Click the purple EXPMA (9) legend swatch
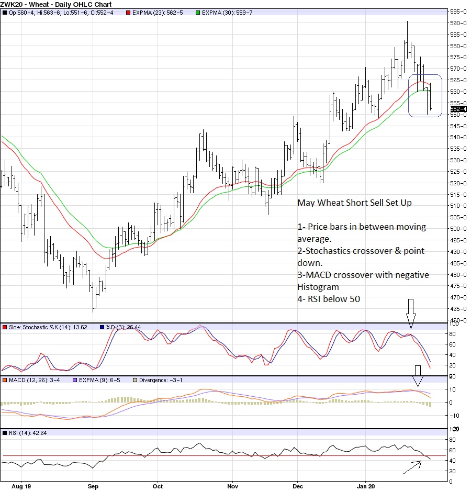 pyautogui.click(x=75, y=380)
